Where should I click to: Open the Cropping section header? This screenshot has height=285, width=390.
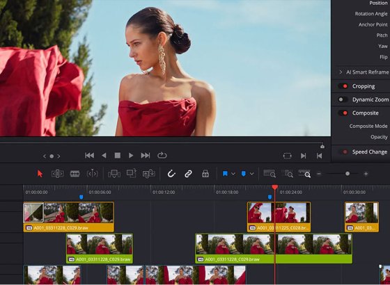tap(364, 86)
